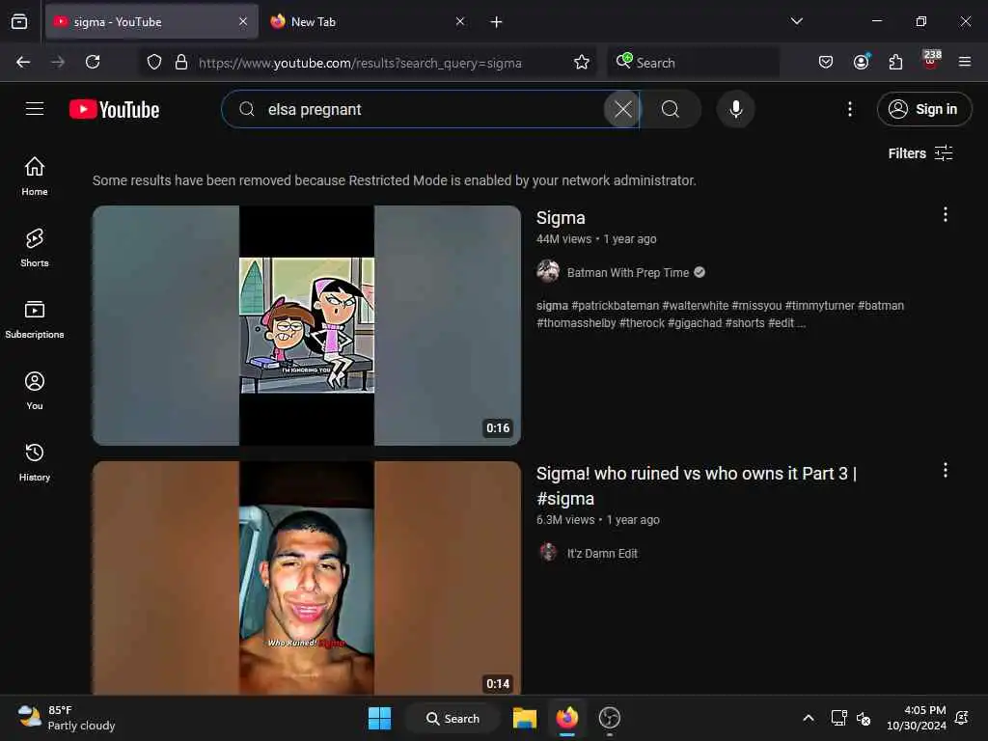Open Shorts in the sidebar
Viewport: 988px width, 741px height.
click(x=35, y=248)
